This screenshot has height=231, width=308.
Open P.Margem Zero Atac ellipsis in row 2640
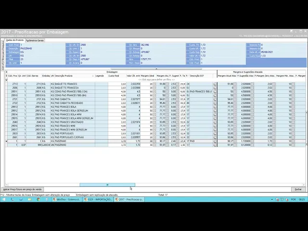pyautogui.click(x=274, y=122)
